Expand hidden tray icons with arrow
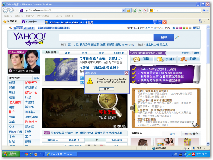The height and width of the screenshot is (160, 213). pyautogui.click(x=186, y=154)
